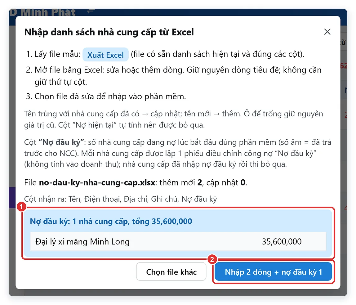This screenshot has width=356, height=305.
Task: Click the Xuất Excel template button
Action: [105, 55]
